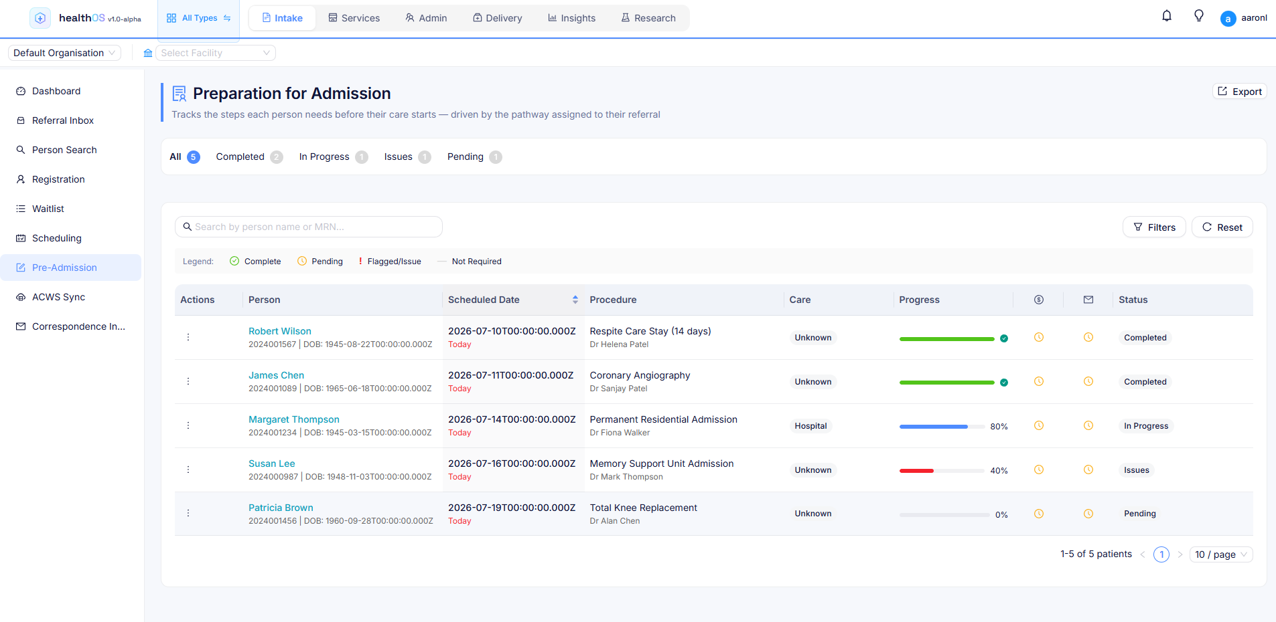Open Pre-Admission in the sidebar

(x=71, y=268)
